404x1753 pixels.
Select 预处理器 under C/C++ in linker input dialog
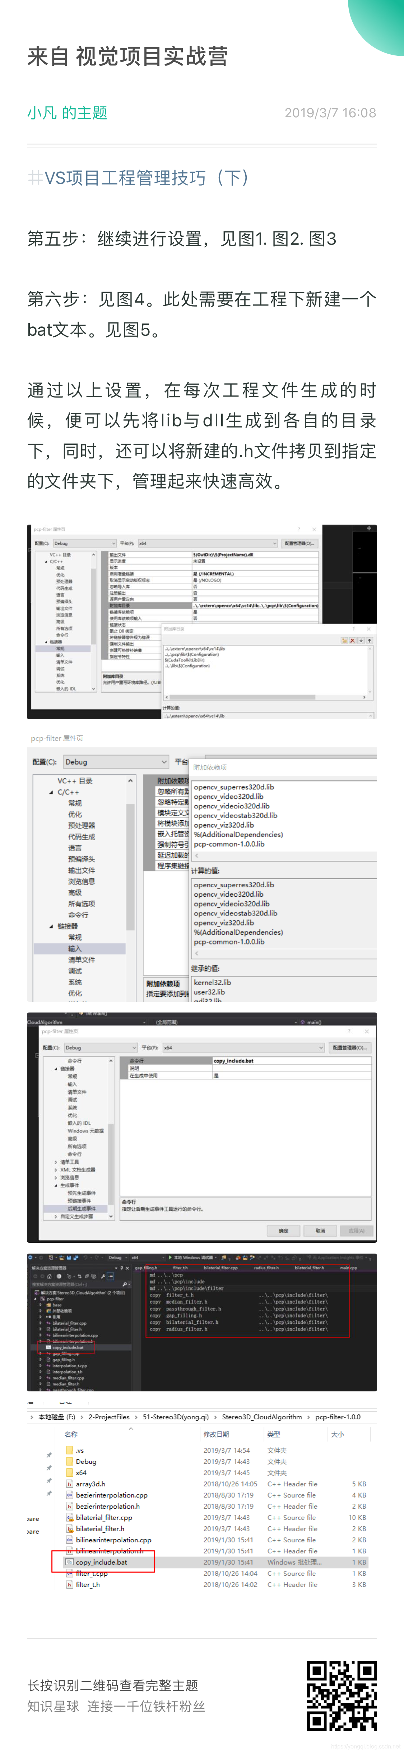tap(82, 825)
